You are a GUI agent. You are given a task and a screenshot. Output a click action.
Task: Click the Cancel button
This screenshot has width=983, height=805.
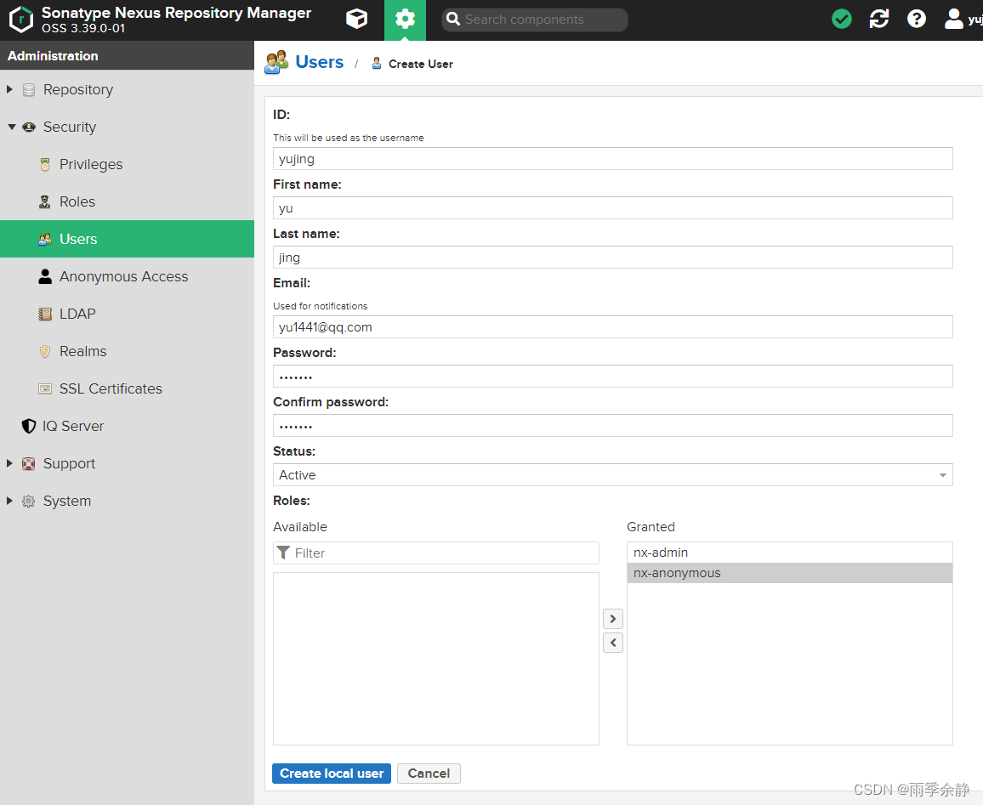pos(429,774)
